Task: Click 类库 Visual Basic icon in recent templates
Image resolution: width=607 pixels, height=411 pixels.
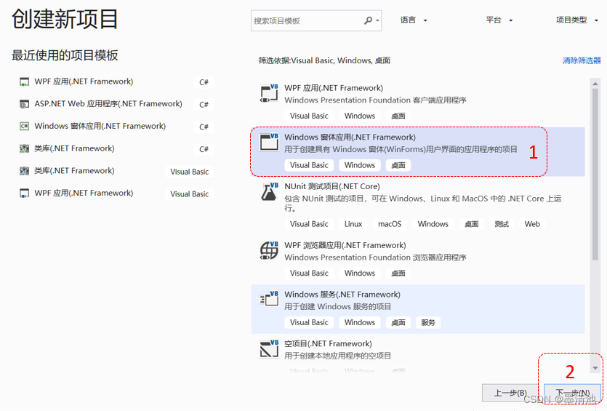Action: pyautogui.click(x=25, y=171)
